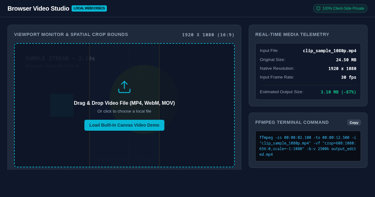
Task: Load Built-In Canvas Video Demo
Action: [x=124, y=125]
